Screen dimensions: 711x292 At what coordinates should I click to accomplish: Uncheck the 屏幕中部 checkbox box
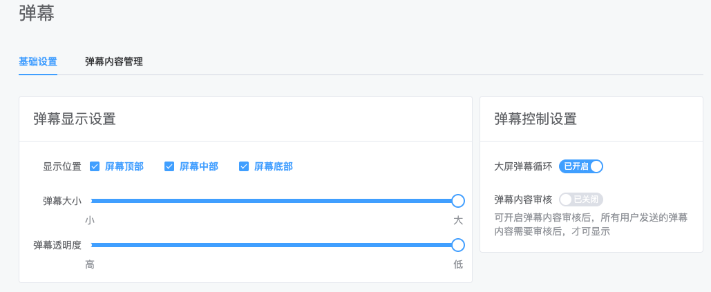169,166
